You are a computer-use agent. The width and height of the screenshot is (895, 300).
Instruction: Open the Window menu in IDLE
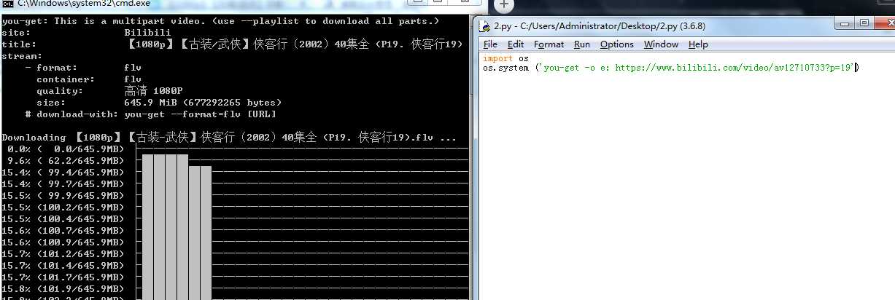point(661,44)
